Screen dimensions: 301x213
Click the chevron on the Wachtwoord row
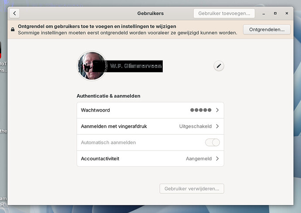pos(217,110)
